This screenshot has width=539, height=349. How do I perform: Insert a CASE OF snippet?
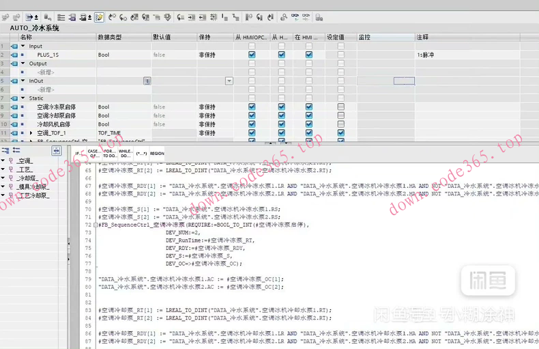coord(93,154)
